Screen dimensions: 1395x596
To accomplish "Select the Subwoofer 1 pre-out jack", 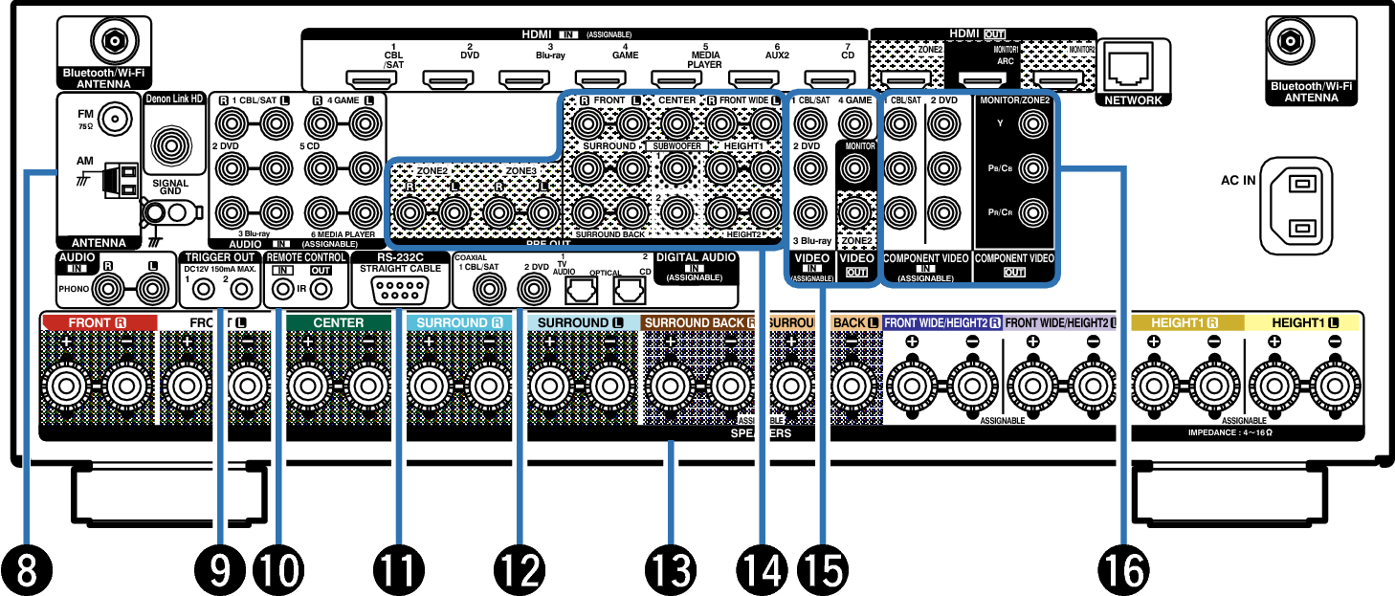I will pos(677,169).
